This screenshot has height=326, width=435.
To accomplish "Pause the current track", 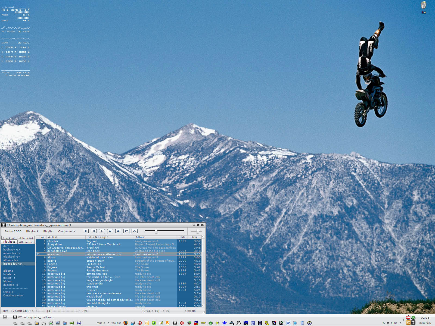I will tap(94, 231).
